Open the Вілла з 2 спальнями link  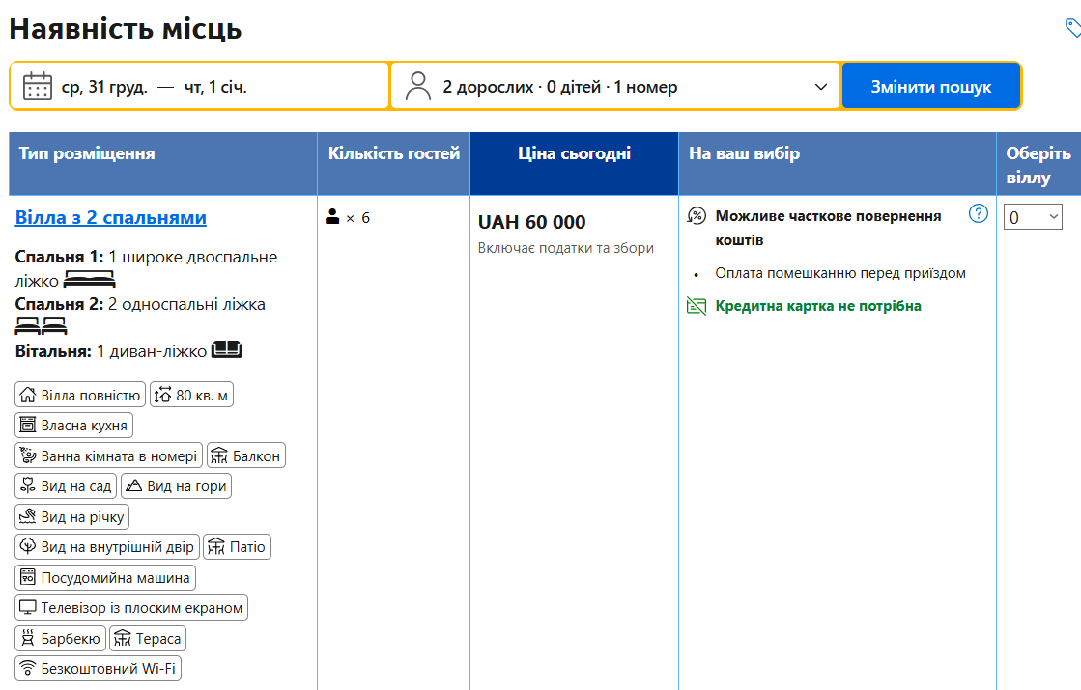coord(110,218)
